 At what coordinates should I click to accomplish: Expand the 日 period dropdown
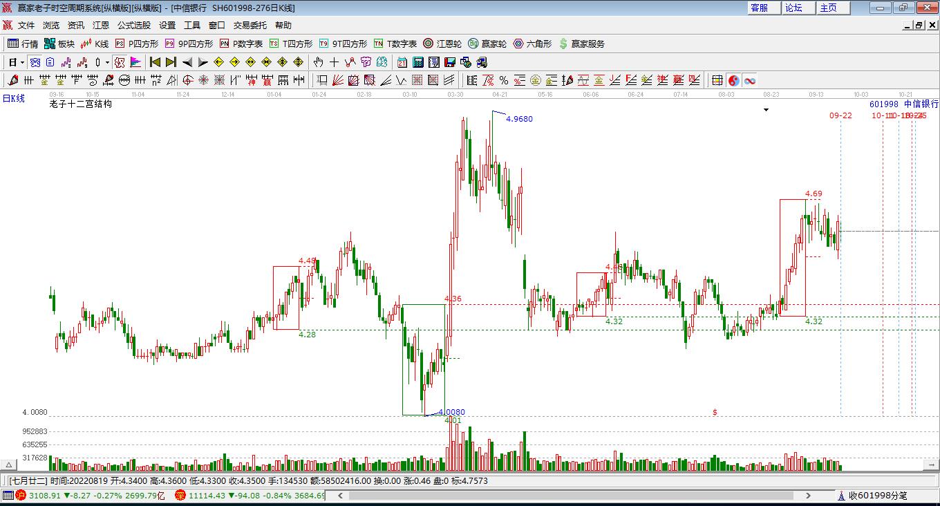tap(23, 62)
